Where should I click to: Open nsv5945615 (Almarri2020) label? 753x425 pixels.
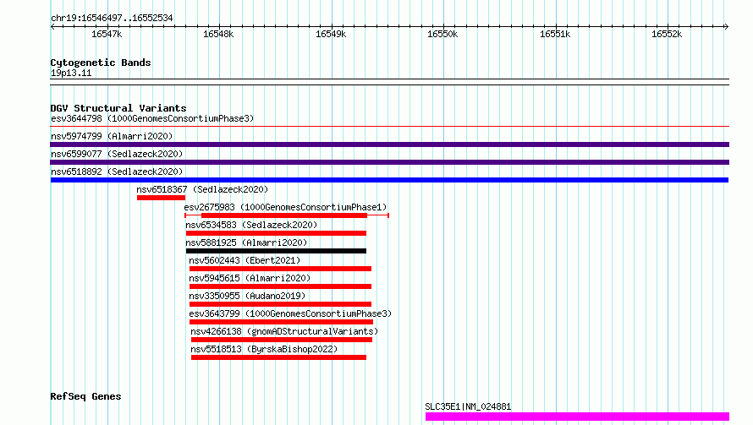[x=250, y=278]
